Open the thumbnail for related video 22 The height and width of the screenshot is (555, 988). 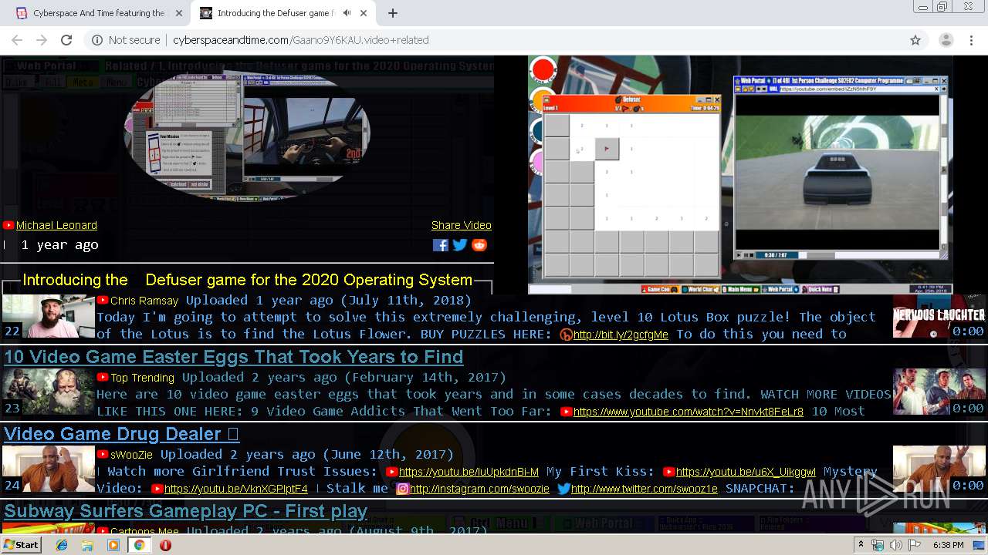coord(49,316)
